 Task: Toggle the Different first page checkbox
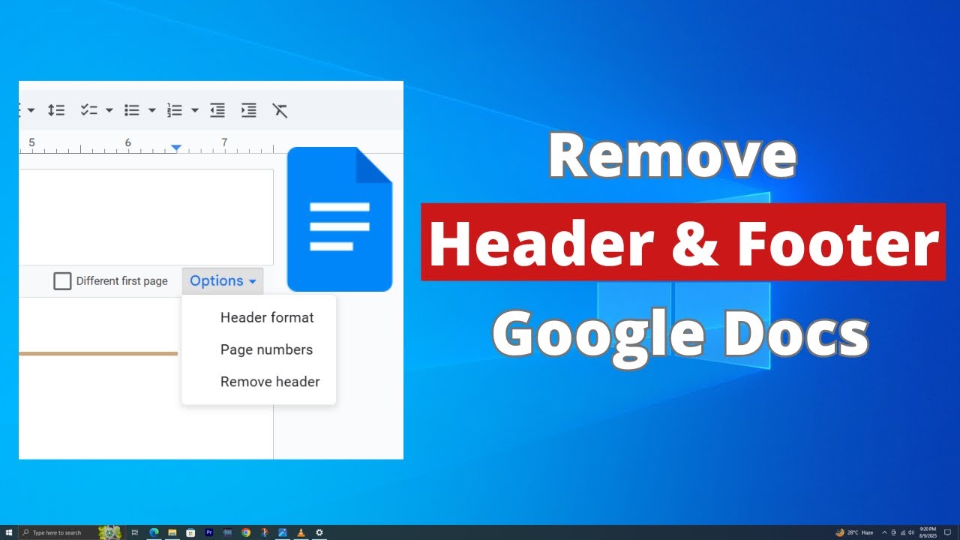[x=62, y=281]
